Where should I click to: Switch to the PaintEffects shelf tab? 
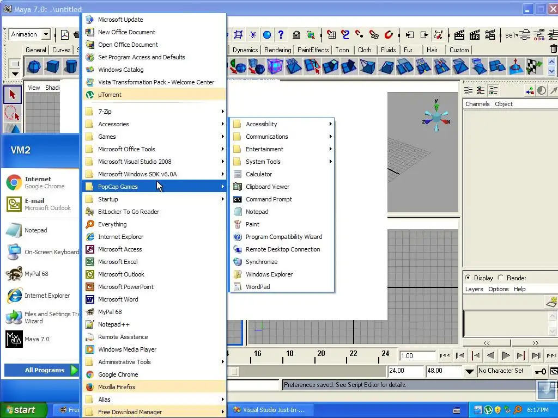coord(313,50)
